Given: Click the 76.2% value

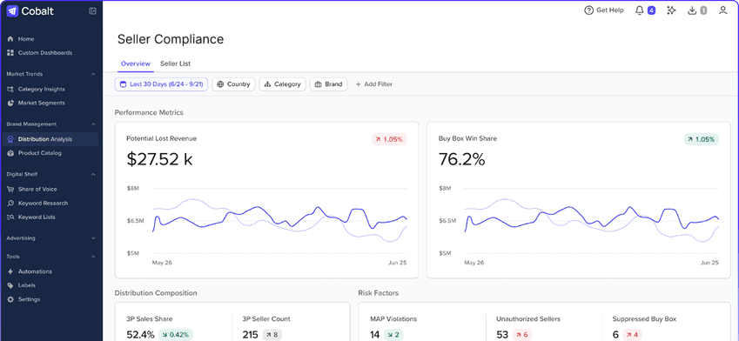Looking at the screenshot, I should tap(461, 160).
